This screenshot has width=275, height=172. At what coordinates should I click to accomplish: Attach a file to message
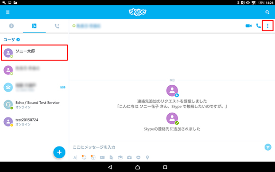[111, 157]
